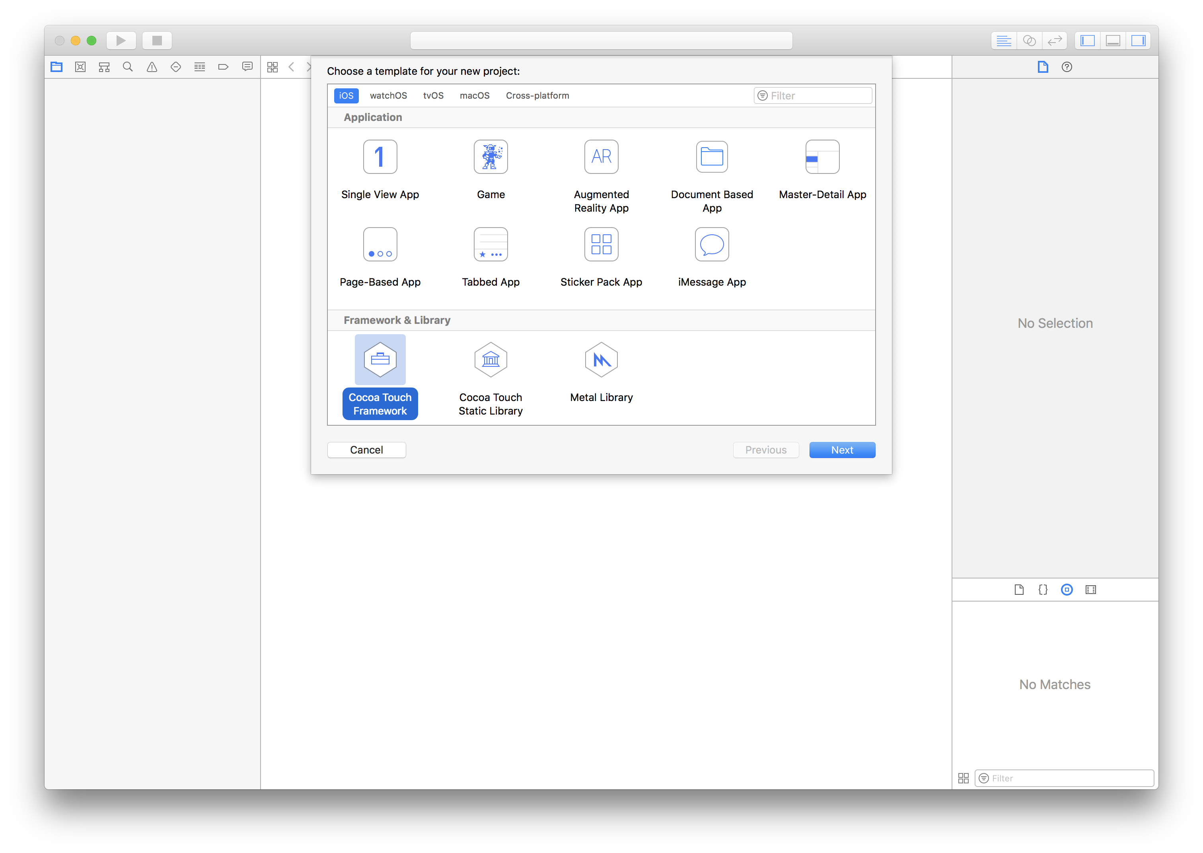Screen dimensions: 1203x853
Task: Pick the Metal Library template
Action: (601, 360)
